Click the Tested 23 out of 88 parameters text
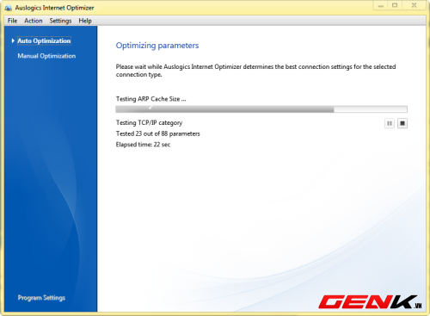Viewport: 430px width, 316px height. (157, 133)
